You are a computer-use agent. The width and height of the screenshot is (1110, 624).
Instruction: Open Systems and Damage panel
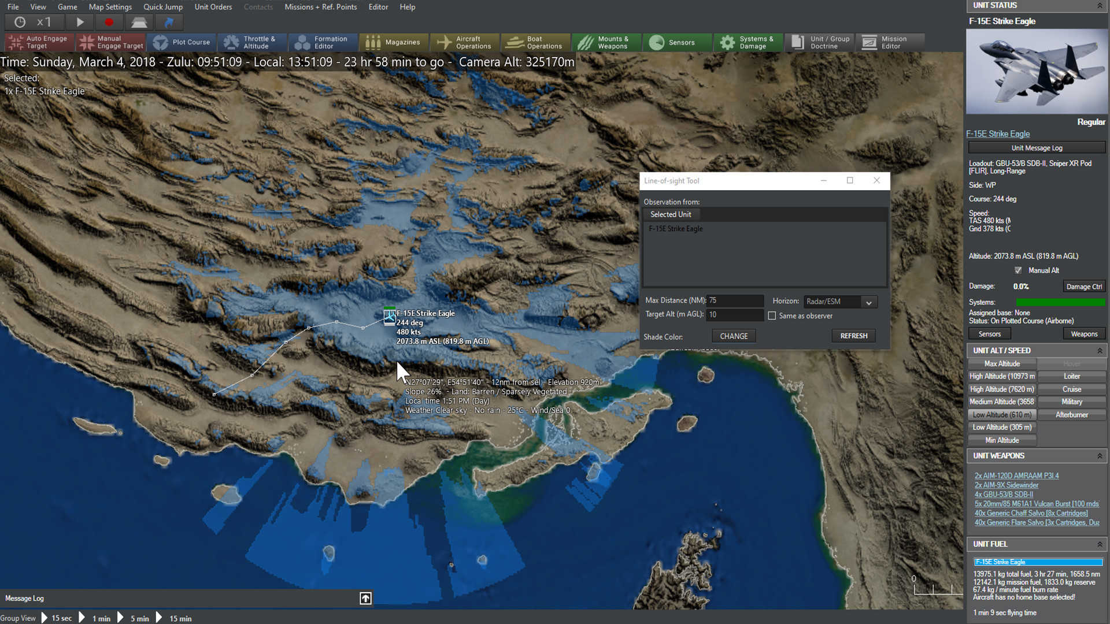750,42
